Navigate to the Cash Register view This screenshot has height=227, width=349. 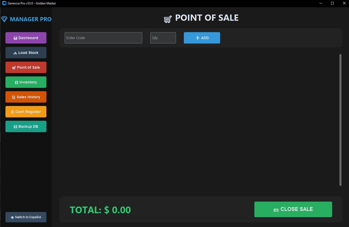tap(26, 112)
